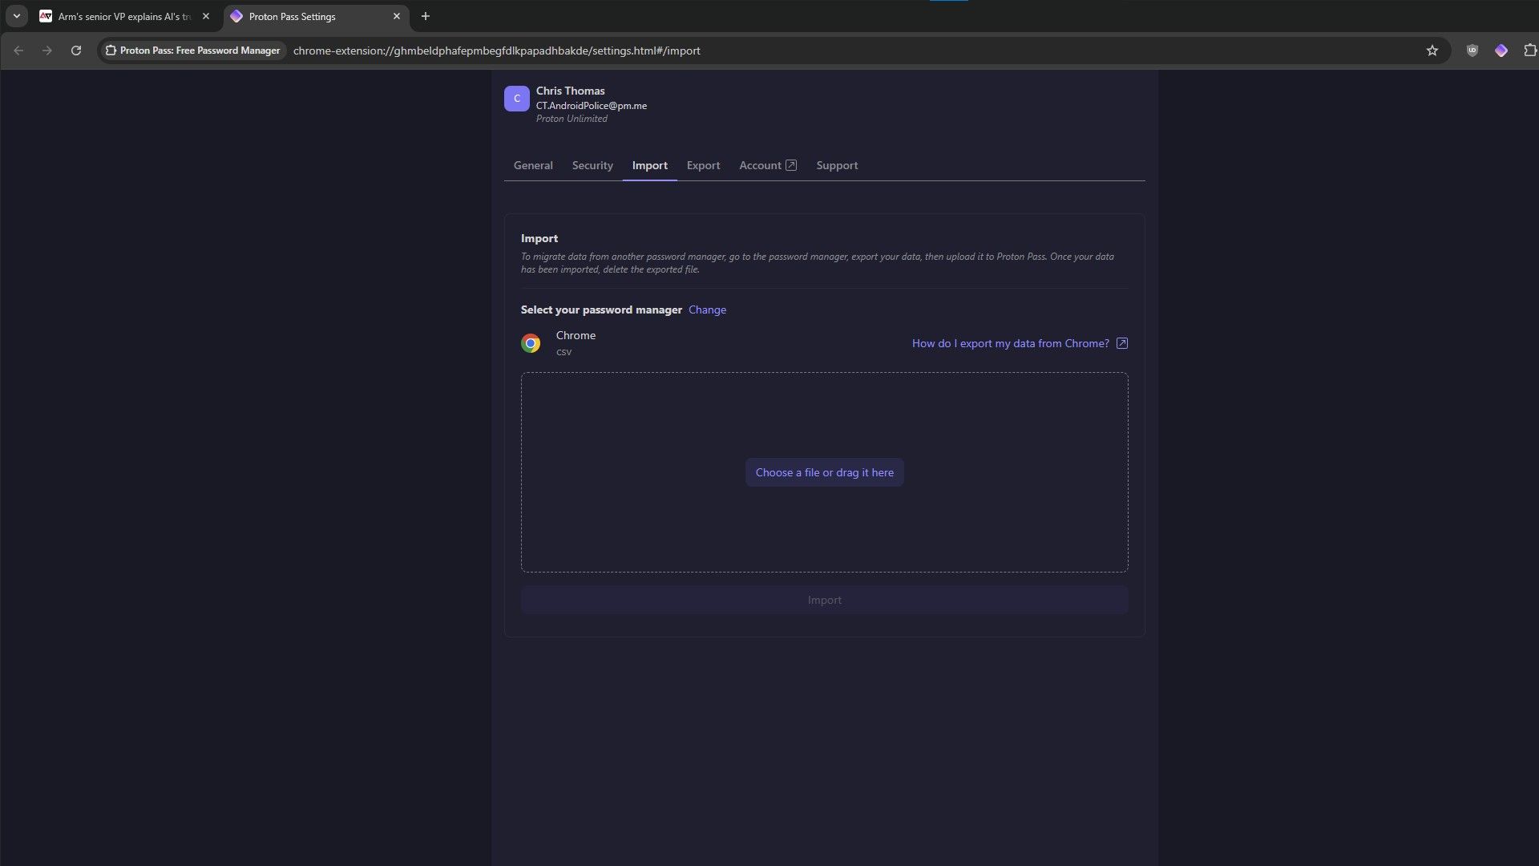Open the Export tab
The width and height of the screenshot is (1539, 866).
(x=703, y=164)
